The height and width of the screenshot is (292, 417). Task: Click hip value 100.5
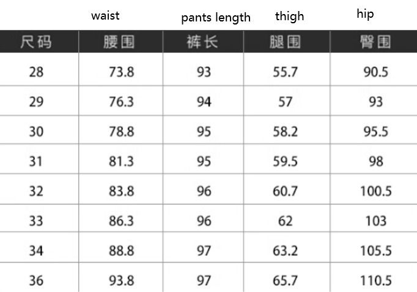point(376,192)
